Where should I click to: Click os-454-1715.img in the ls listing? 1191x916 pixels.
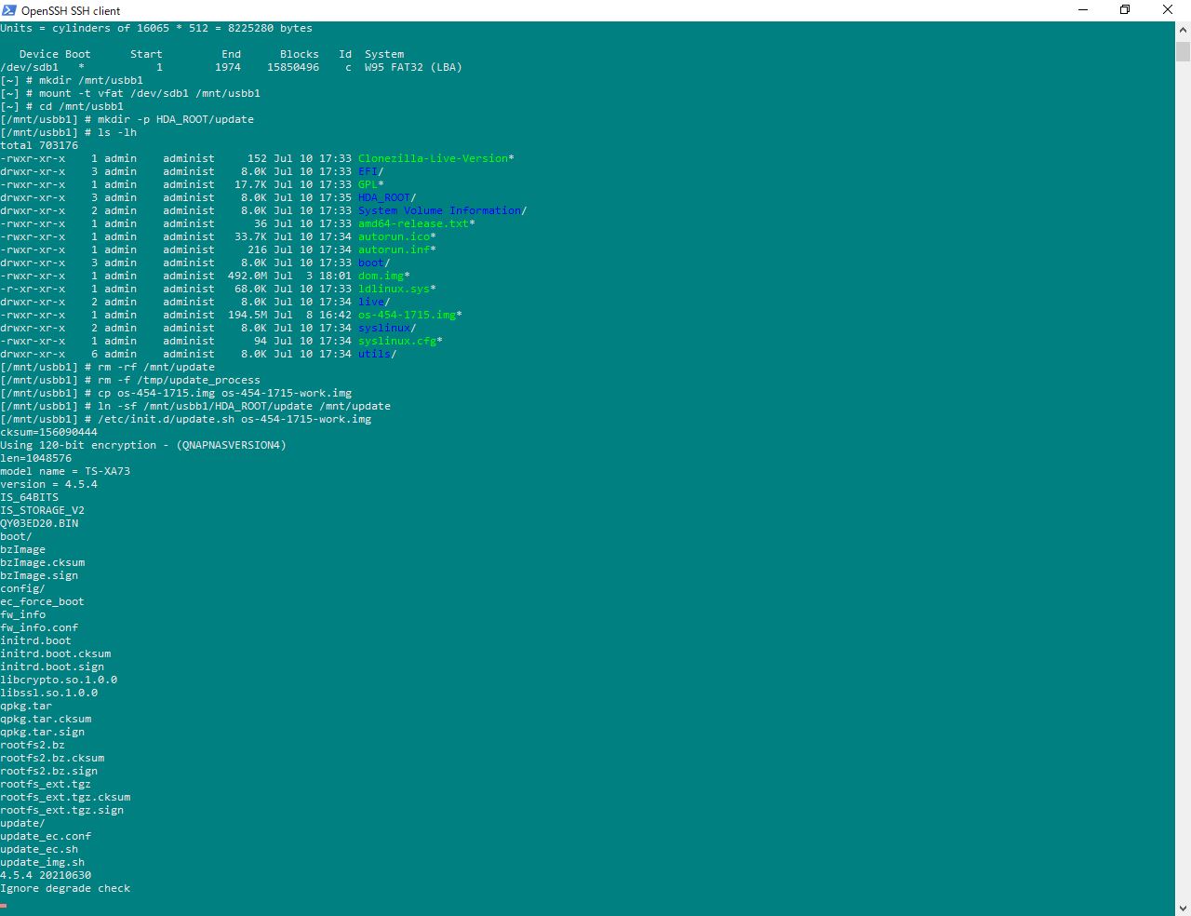coord(407,315)
